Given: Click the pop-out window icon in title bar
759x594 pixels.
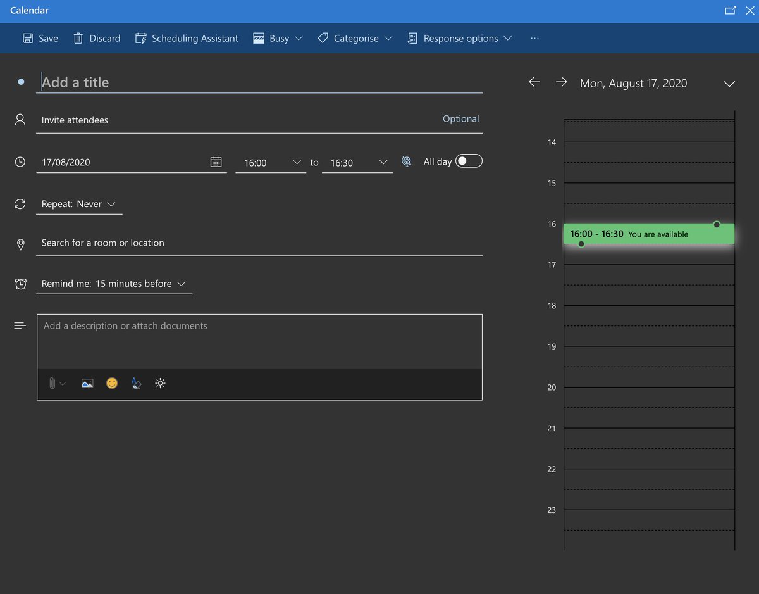Looking at the screenshot, I should 731,10.
